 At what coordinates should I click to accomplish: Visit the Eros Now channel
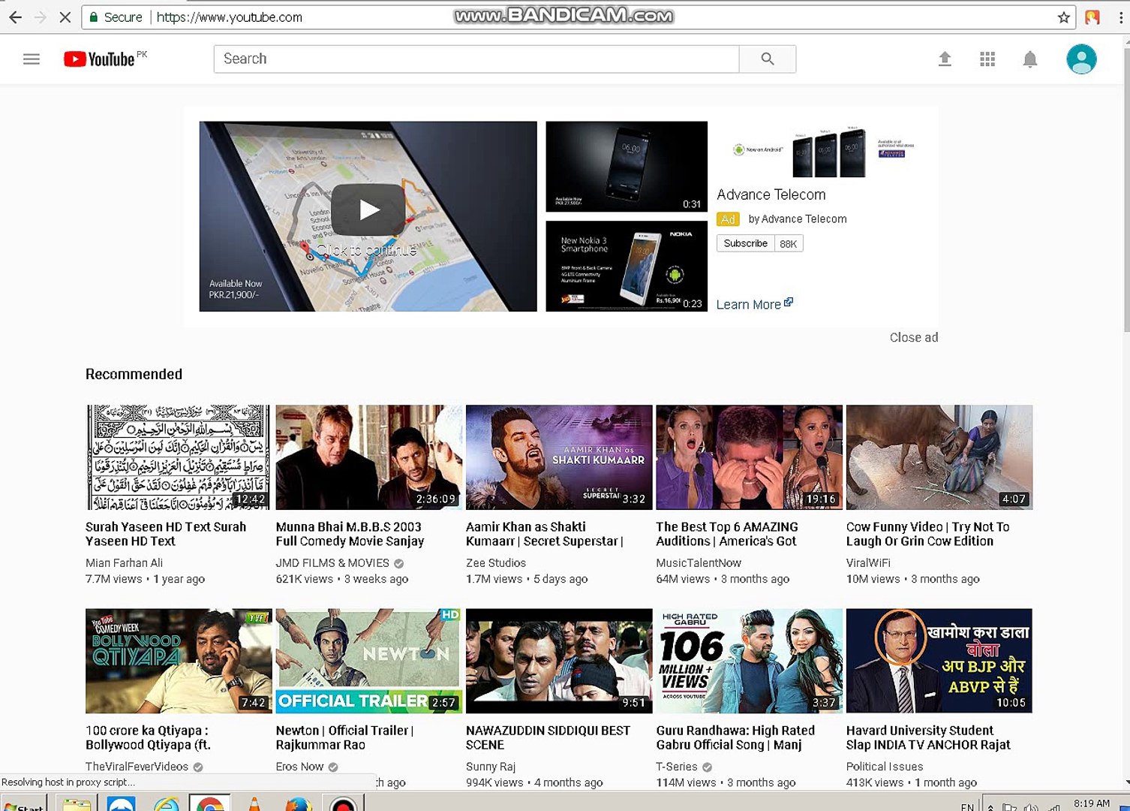click(299, 766)
